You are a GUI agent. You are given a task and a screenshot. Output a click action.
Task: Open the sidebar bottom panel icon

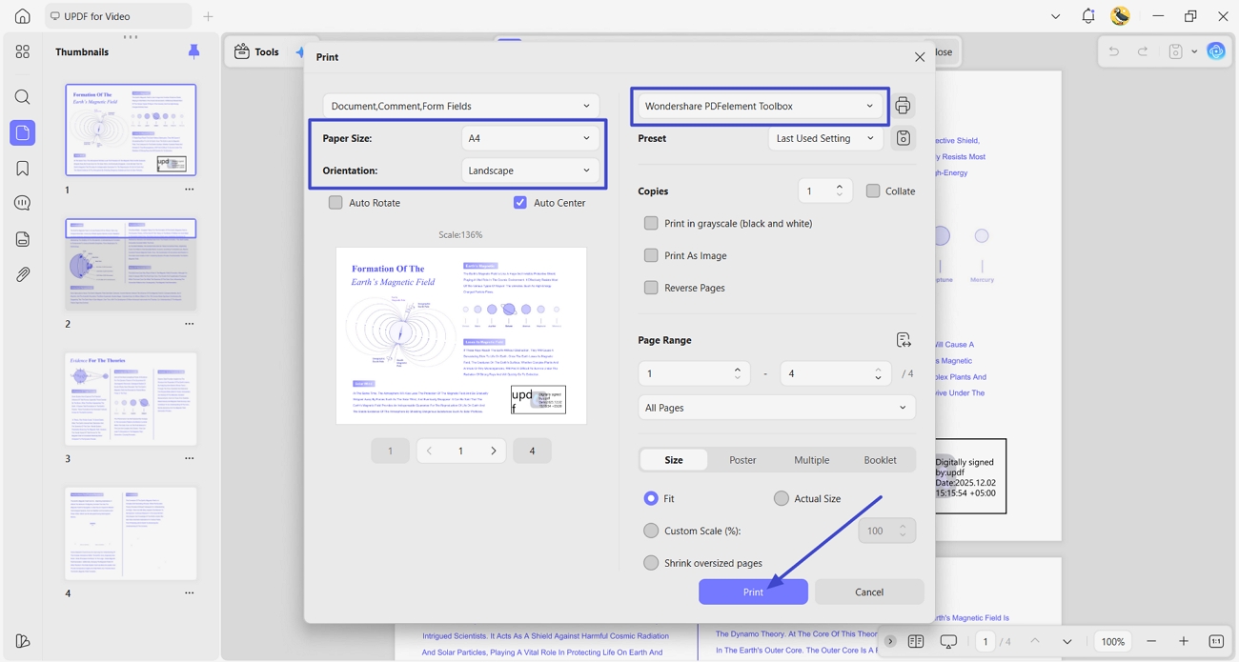click(22, 641)
